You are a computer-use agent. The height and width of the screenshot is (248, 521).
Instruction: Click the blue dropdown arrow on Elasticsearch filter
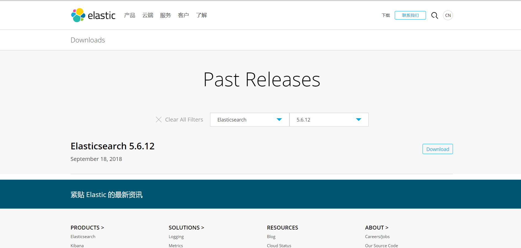point(279,120)
